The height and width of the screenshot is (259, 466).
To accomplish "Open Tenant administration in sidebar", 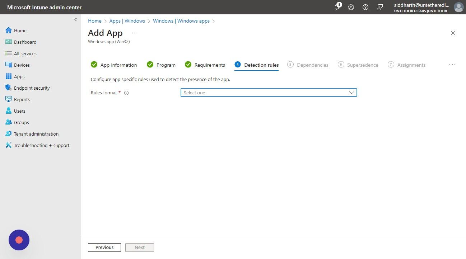I will (x=36, y=133).
